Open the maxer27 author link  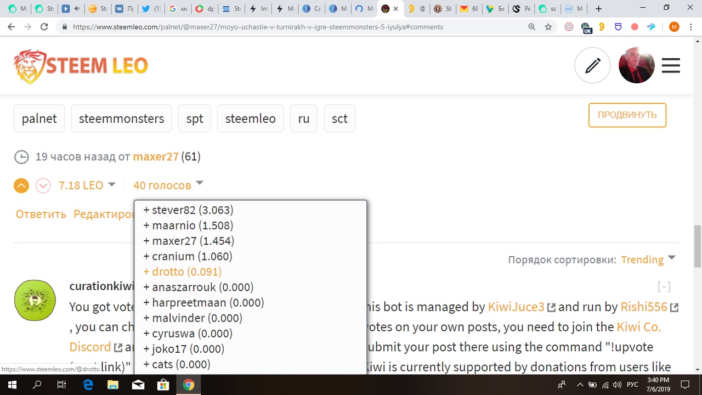click(x=156, y=157)
